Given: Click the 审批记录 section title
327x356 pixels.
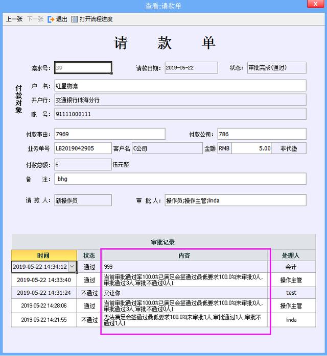Looking at the screenshot, I should 163,242.
